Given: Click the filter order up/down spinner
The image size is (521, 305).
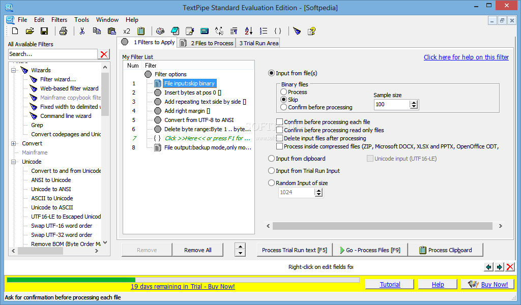Looking at the screenshot, I should click(240, 250).
